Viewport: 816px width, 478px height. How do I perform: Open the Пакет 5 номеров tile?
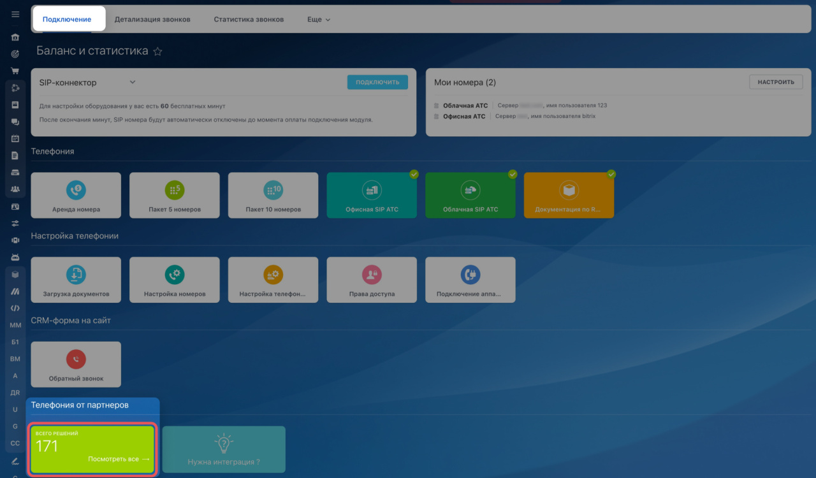click(x=175, y=195)
